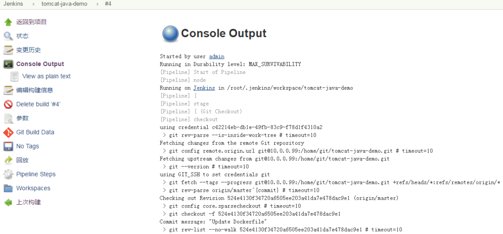Viewport: 503px width, 234px height.
Task: Click the 'git rev-list --no-walk' line
Action: coord(282,229)
